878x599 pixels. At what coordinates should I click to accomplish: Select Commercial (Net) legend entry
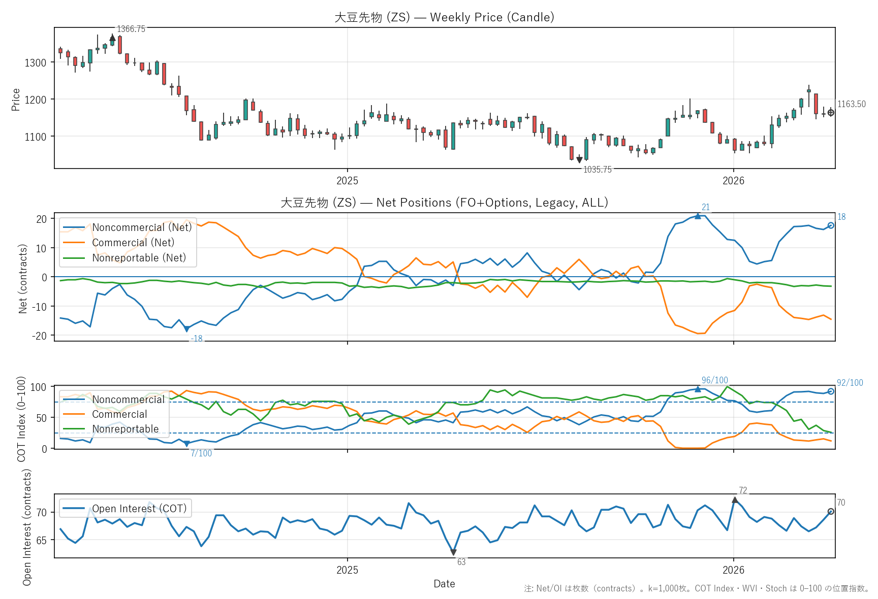click(x=133, y=243)
